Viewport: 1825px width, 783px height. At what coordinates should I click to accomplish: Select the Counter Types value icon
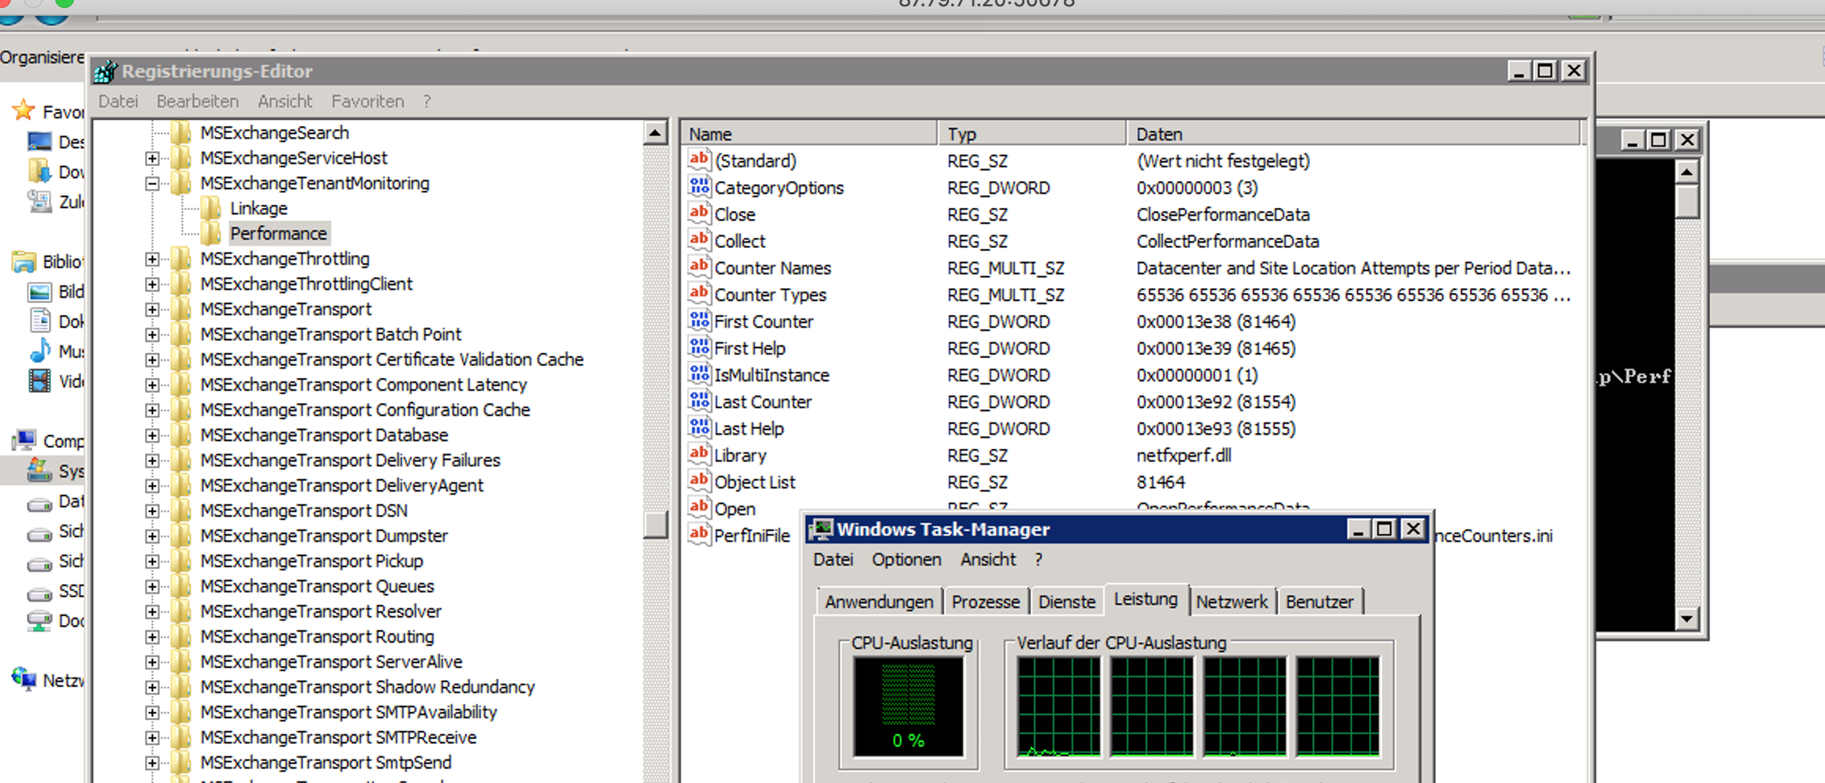[699, 294]
